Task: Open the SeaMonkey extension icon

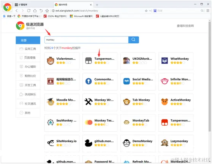Action: 51,123
